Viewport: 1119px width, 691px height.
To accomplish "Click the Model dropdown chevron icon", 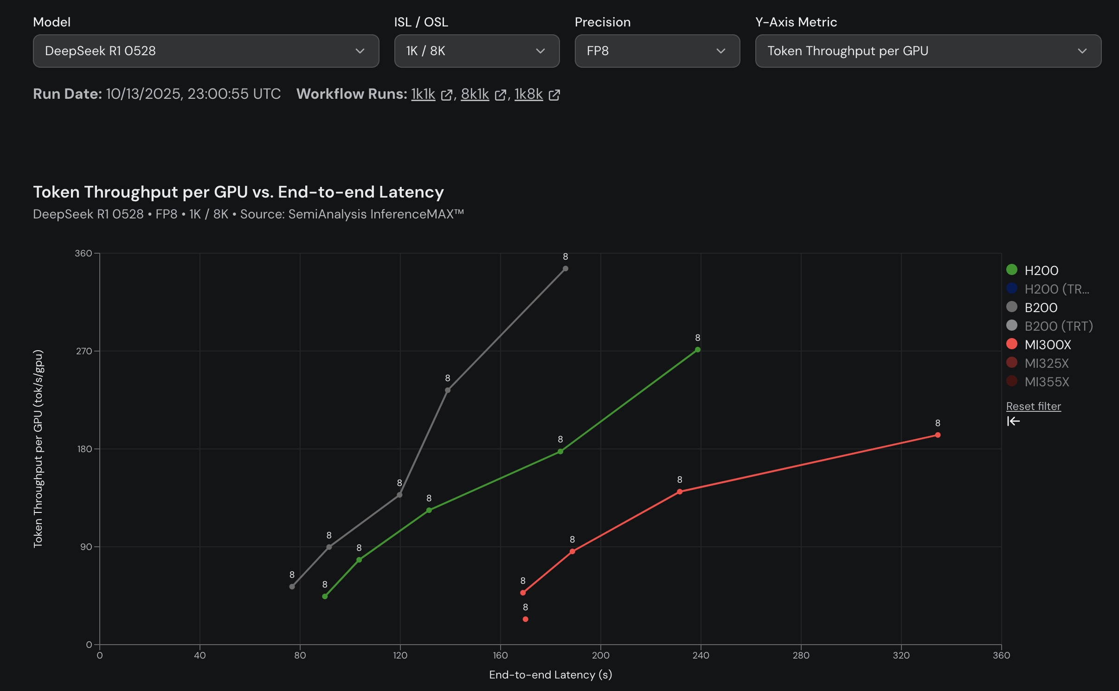I will (360, 51).
